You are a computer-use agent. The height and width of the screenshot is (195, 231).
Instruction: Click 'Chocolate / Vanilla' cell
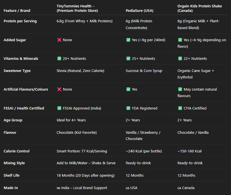193,133
